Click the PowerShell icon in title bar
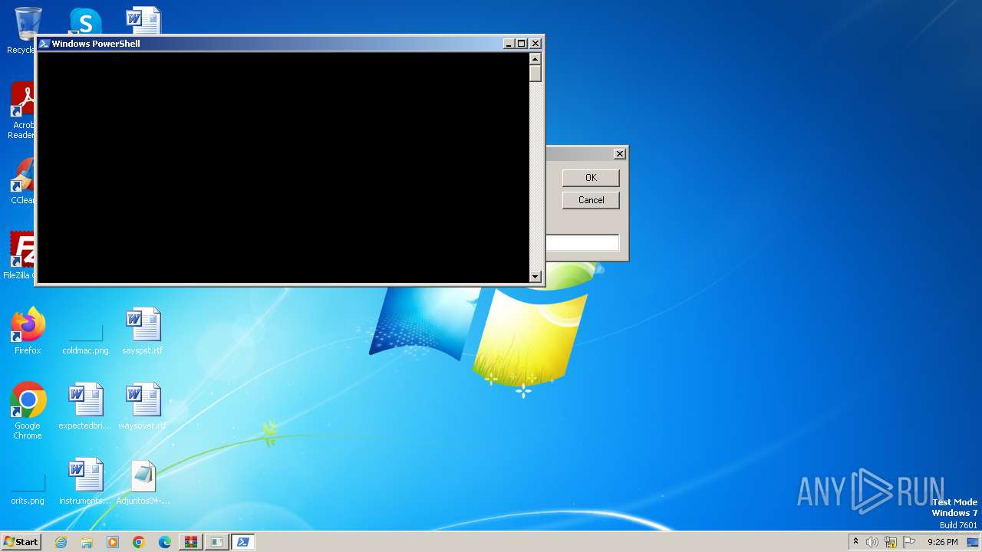Screen dimensions: 982x552 point(44,44)
